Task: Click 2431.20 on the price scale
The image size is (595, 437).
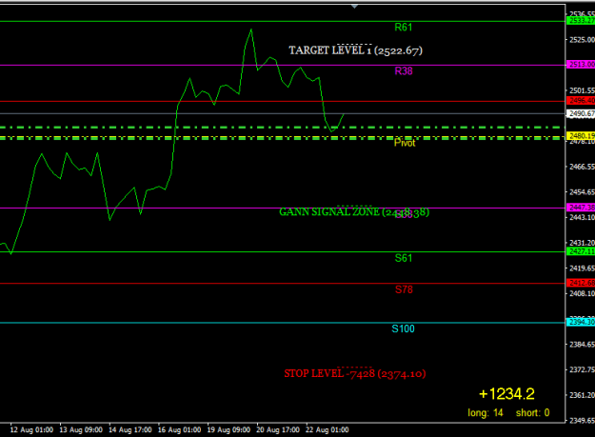Action: (582, 243)
